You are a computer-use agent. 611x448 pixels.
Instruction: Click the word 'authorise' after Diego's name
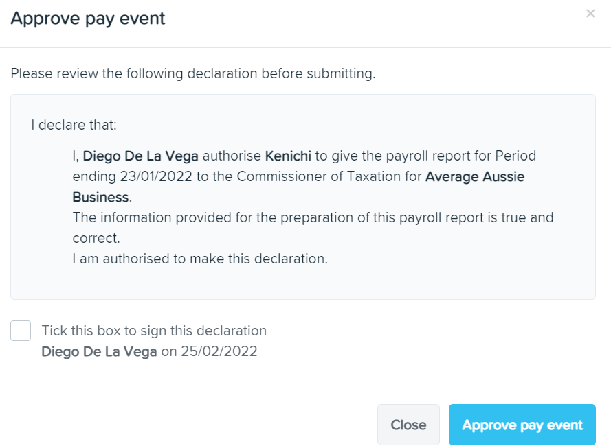click(232, 156)
